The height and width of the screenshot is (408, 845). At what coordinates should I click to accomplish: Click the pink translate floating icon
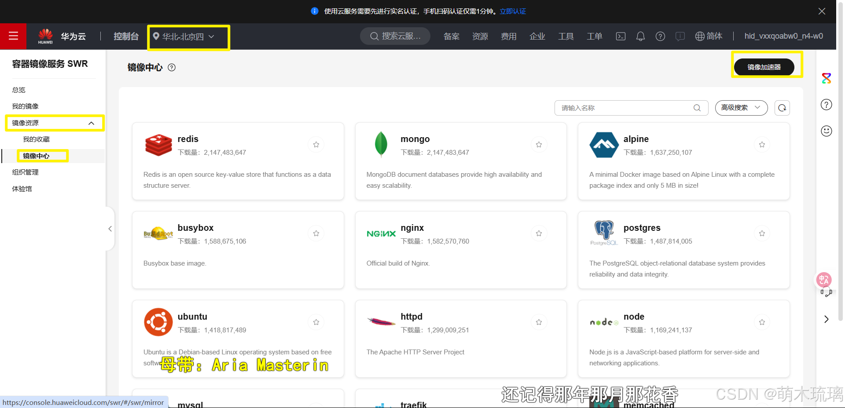[824, 280]
